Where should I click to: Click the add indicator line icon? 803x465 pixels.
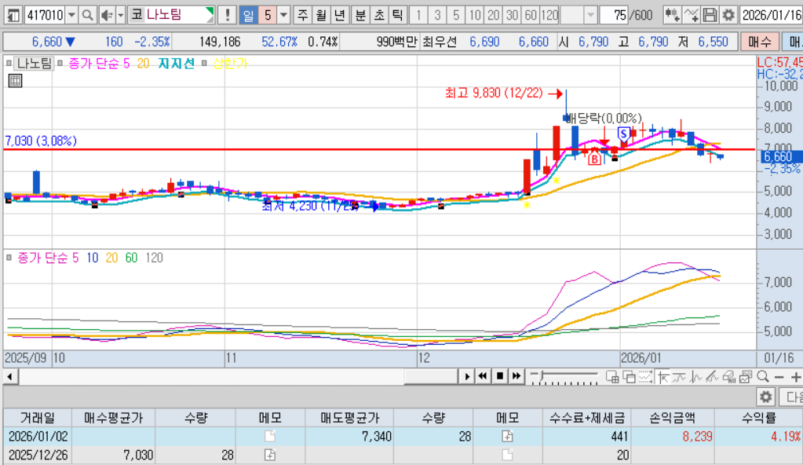click(691, 16)
